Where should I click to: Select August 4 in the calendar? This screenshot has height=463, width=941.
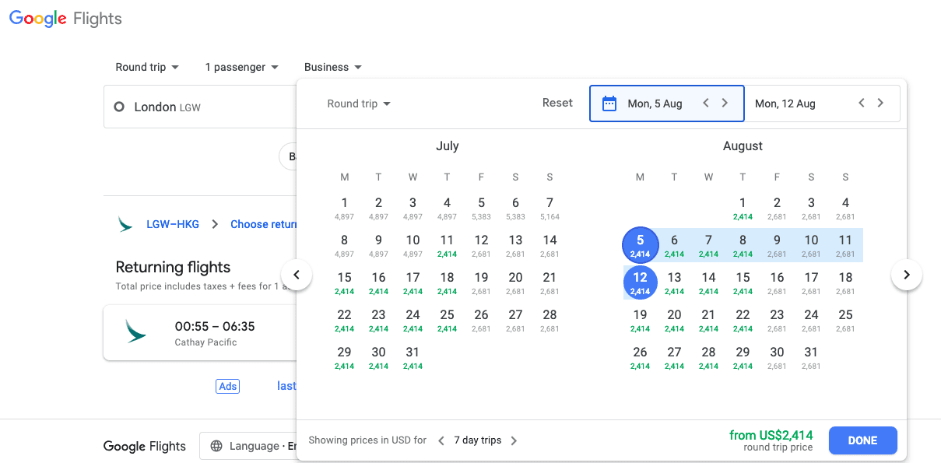(845, 208)
